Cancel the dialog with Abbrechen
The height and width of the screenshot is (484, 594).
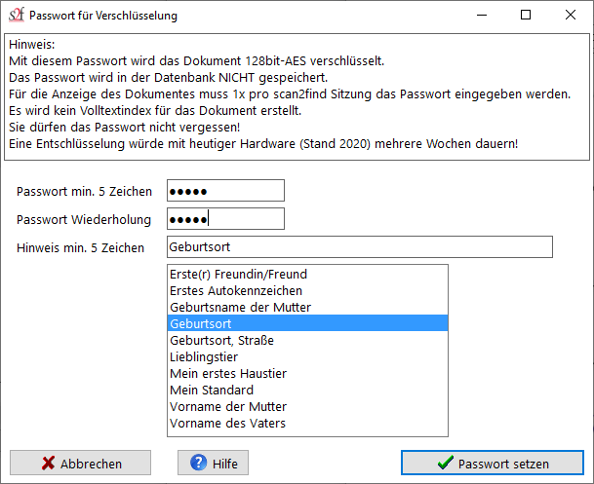pos(80,463)
